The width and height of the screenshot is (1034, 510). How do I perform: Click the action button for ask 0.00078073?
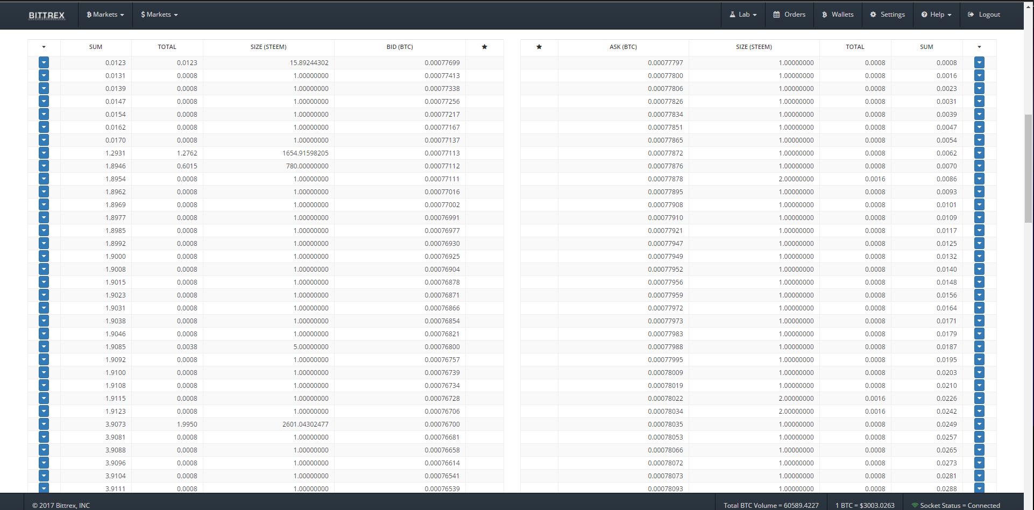(x=979, y=476)
